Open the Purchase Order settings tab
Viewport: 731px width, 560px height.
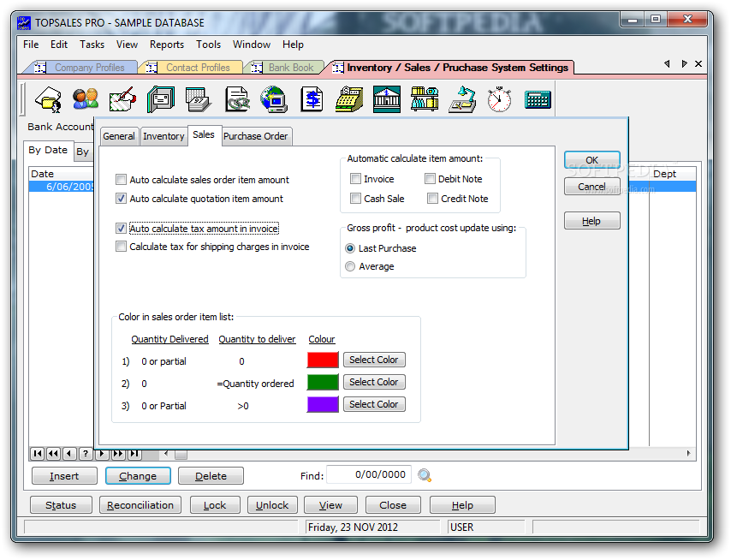click(x=255, y=136)
